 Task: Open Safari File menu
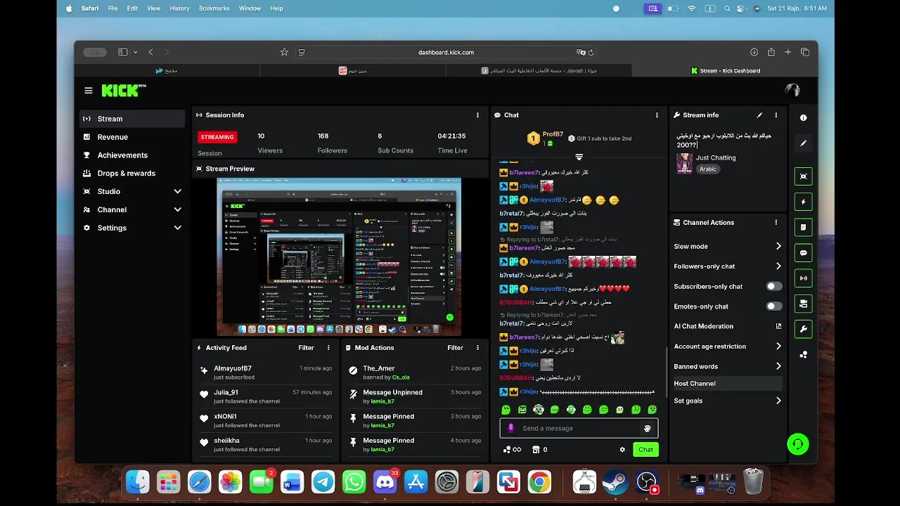tap(112, 8)
